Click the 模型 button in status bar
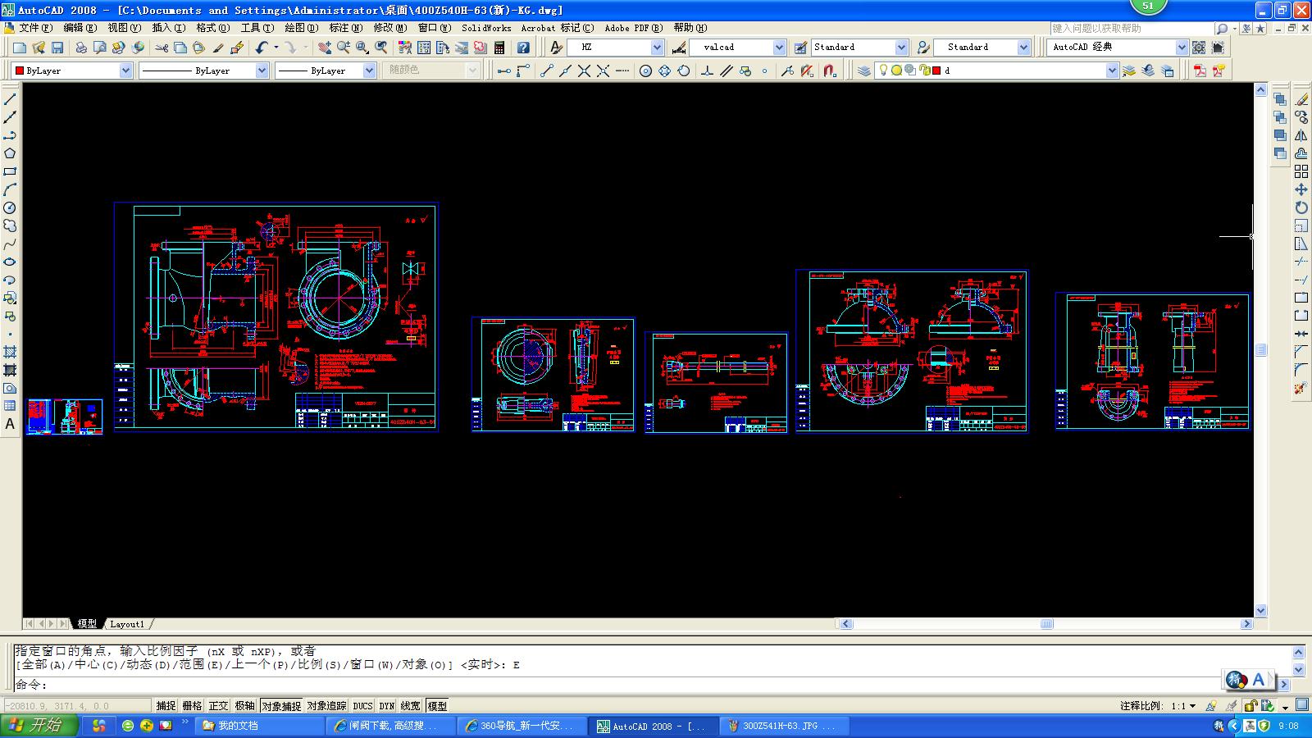 437,705
